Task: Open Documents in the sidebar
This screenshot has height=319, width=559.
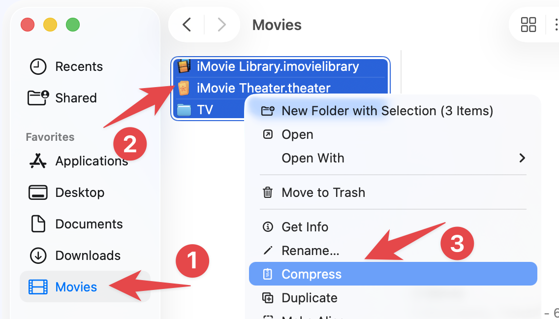Action: (x=89, y=224)
